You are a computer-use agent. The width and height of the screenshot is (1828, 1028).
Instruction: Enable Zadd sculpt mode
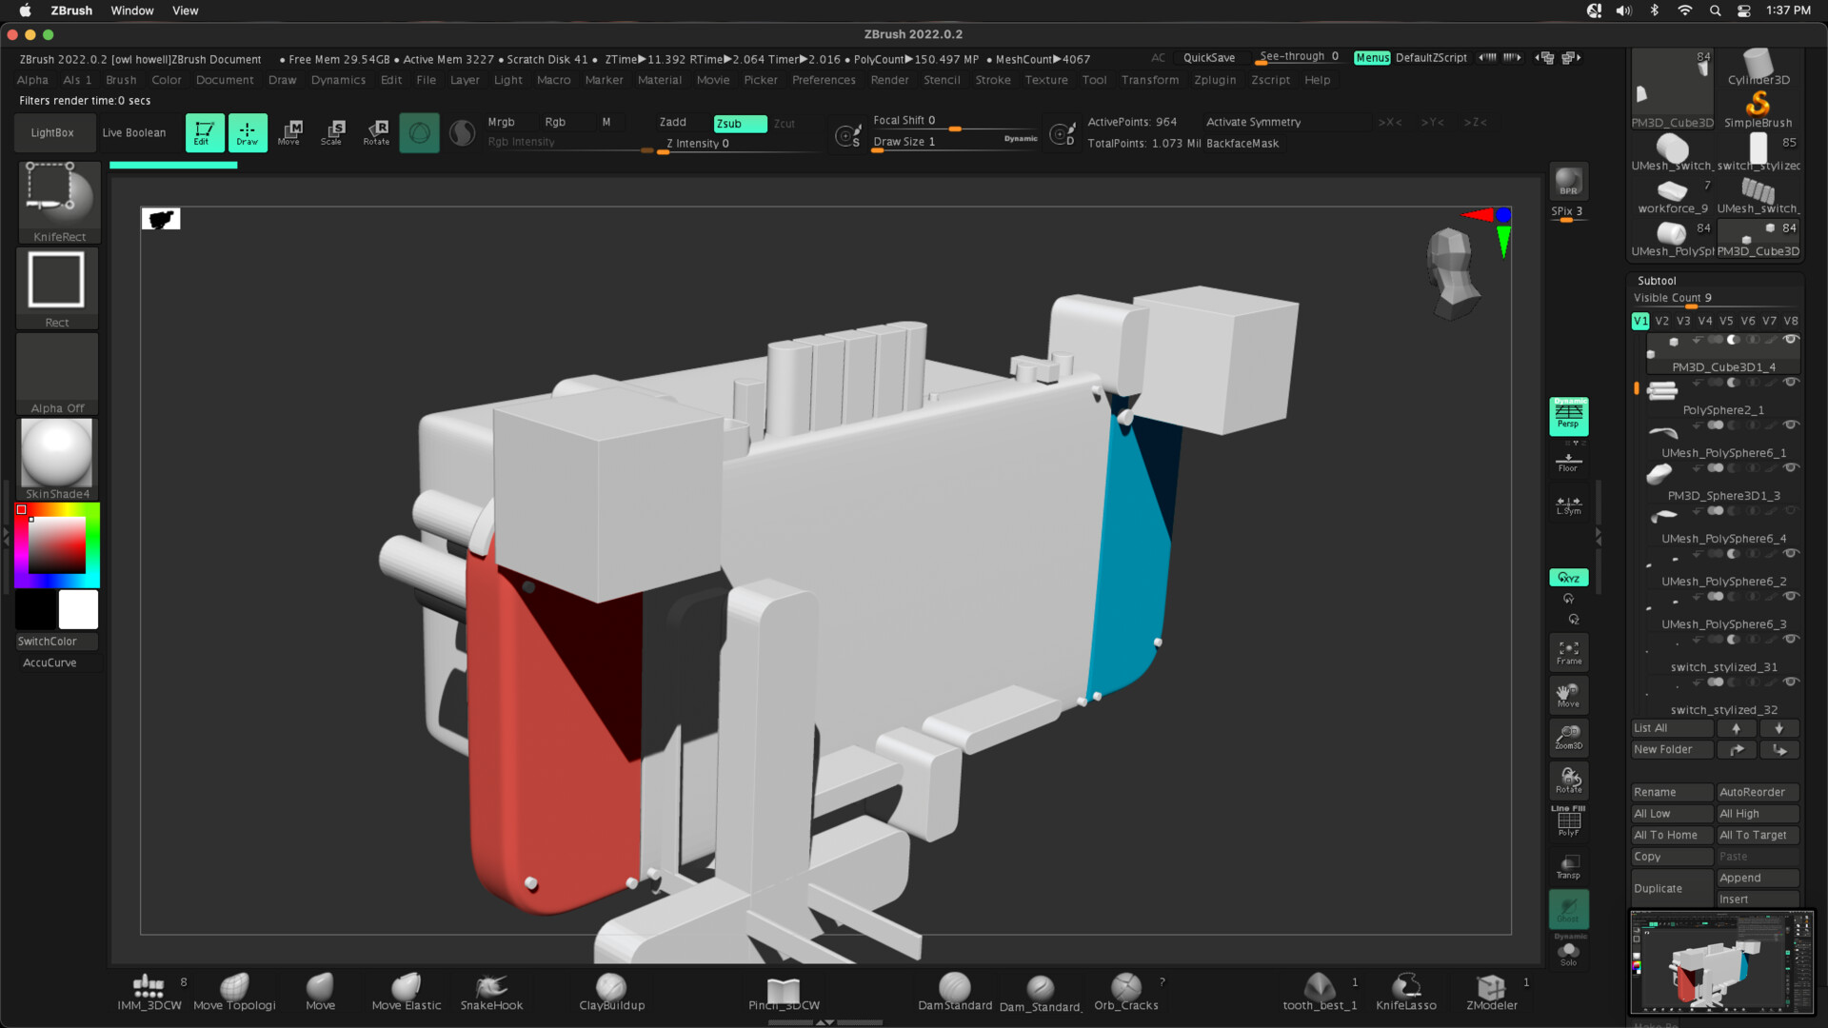[673, 122]
